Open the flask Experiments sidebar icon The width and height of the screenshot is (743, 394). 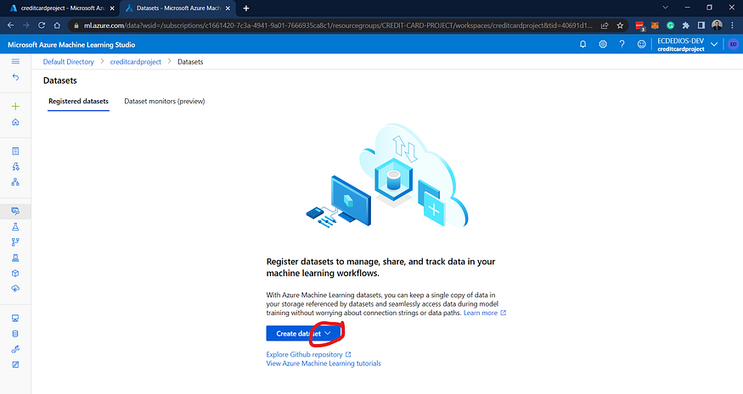pyautogui.click(x=15, y=227)
